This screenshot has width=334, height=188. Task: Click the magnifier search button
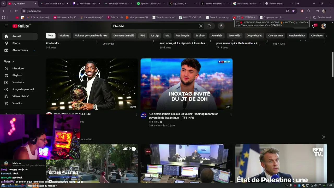tap(209, 26)
